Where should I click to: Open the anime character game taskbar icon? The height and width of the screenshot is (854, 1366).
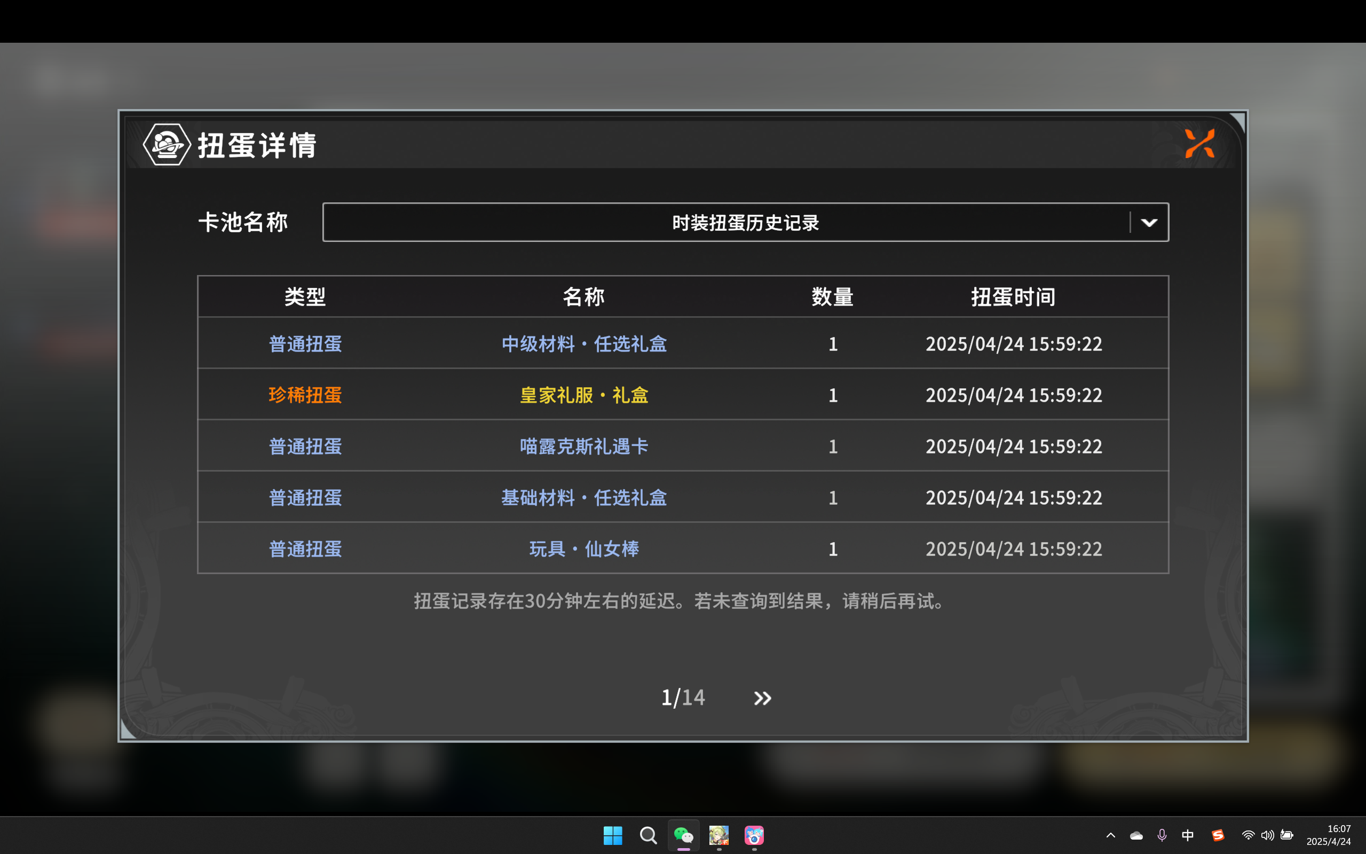coord(718,835)
